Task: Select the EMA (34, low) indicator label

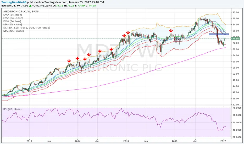Action: point(12,21)
